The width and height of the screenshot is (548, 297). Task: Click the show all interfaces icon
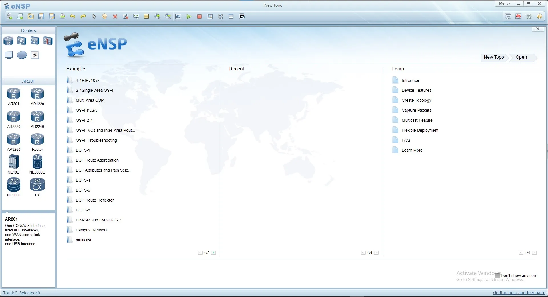tap(220, 16)
